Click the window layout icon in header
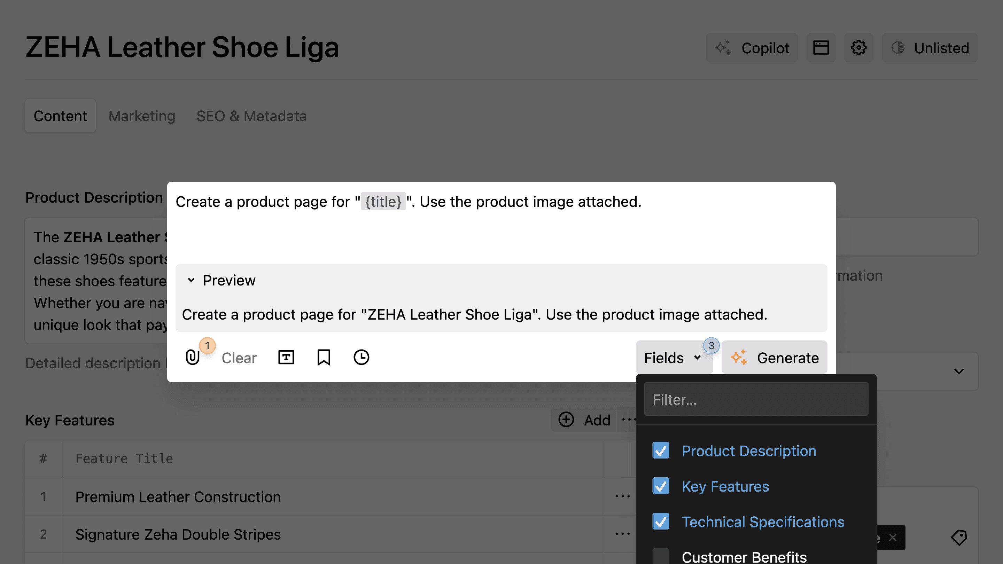Screen dimensions: 1003x564 point(821,48)
